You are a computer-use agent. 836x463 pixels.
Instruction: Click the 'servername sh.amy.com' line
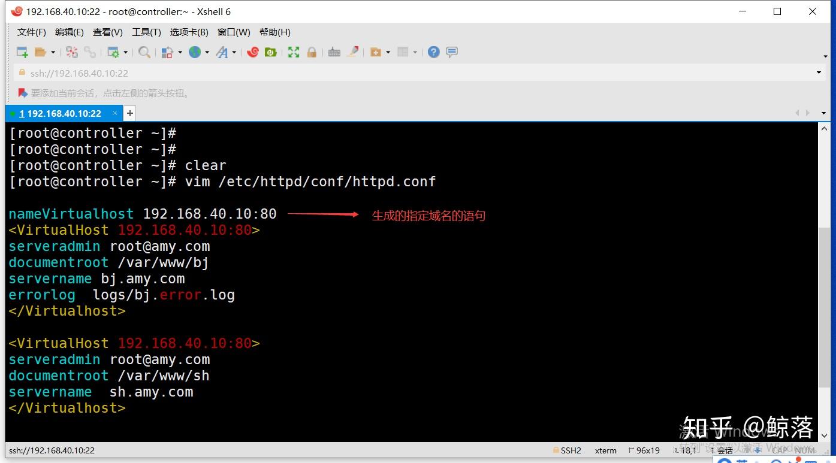coord(101,392)
